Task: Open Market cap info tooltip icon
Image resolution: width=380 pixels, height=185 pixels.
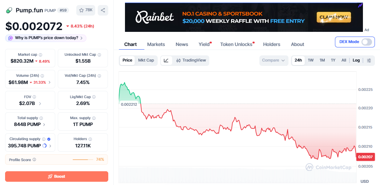Action: (x=40, y=55)
